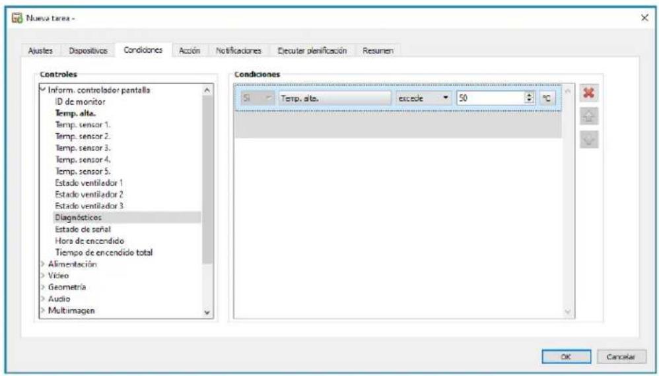Screen dimensions: 659x376
Task: Select Estado ventilador 3 control
Action: [x=89, y=206]
